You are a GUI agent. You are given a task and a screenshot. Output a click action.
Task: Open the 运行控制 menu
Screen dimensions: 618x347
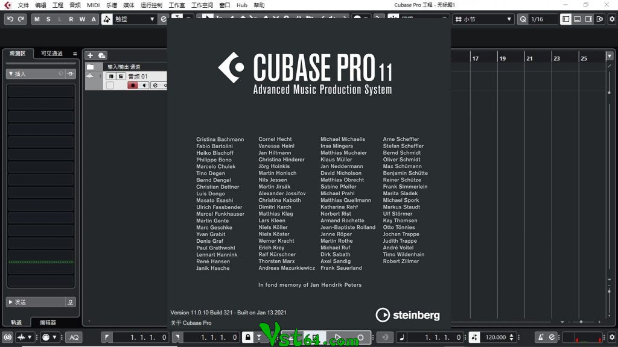click(x=151, y=5)
